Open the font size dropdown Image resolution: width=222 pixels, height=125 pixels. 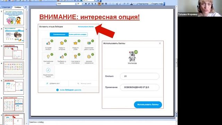[x=83, y=4]
